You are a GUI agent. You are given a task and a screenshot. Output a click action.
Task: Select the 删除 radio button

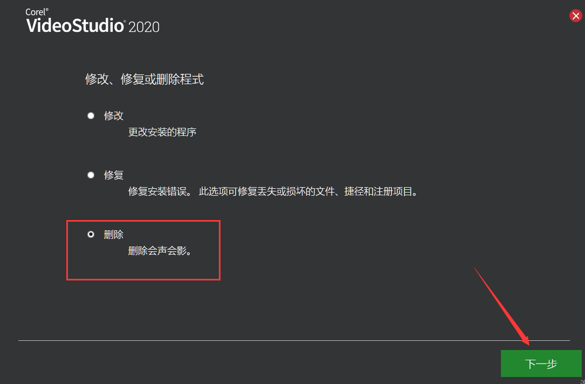click(x=91, y=235)
